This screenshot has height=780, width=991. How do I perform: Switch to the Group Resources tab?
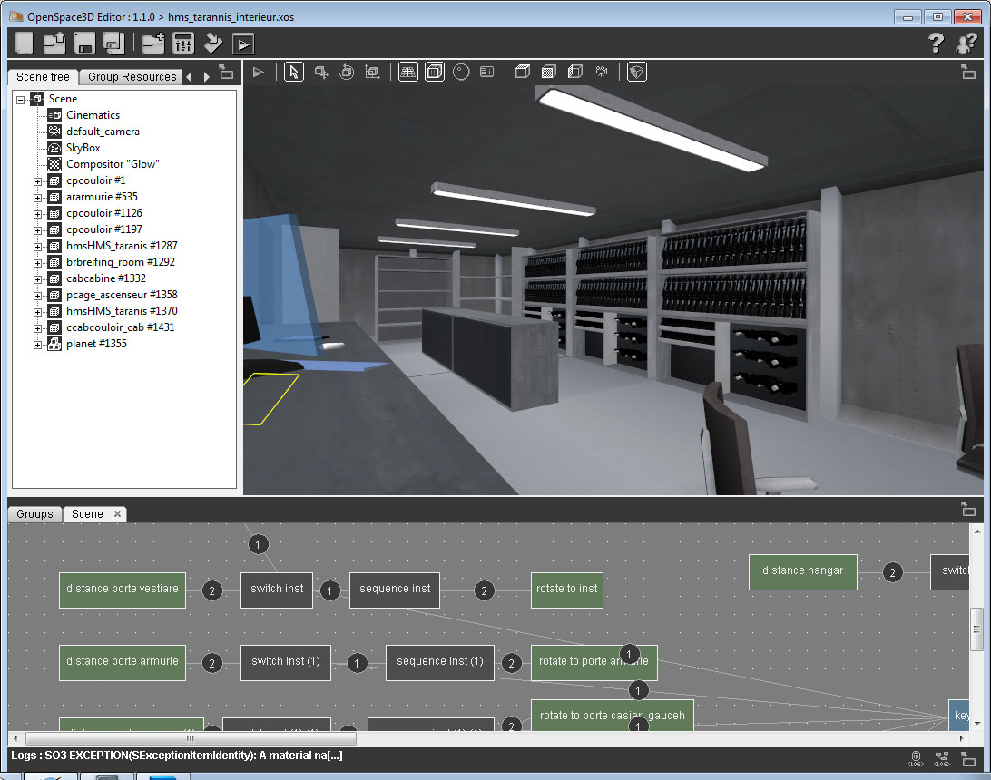click(x=132, y=77)
